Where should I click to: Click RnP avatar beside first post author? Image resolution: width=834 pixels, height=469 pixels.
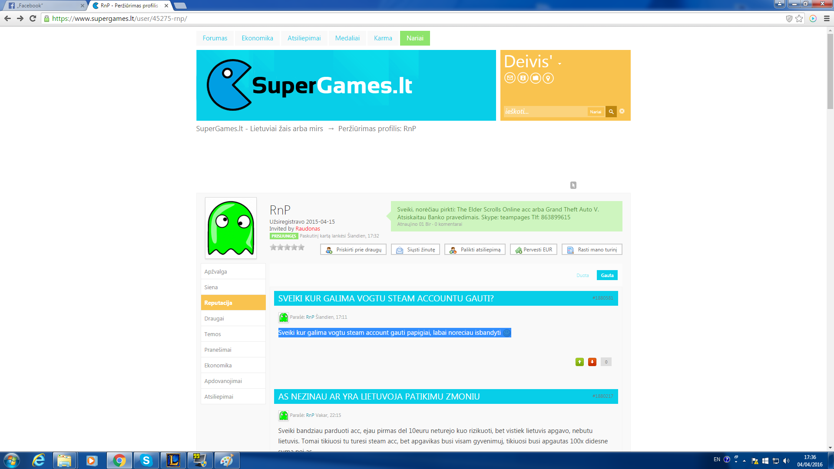283,317
